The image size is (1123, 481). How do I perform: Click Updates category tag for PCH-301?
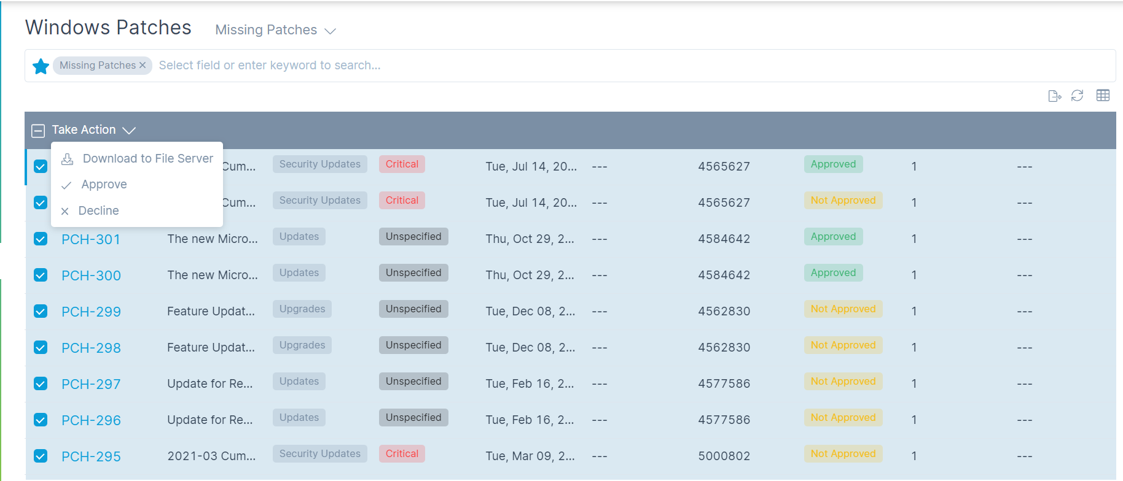click(x=299, y=237)
